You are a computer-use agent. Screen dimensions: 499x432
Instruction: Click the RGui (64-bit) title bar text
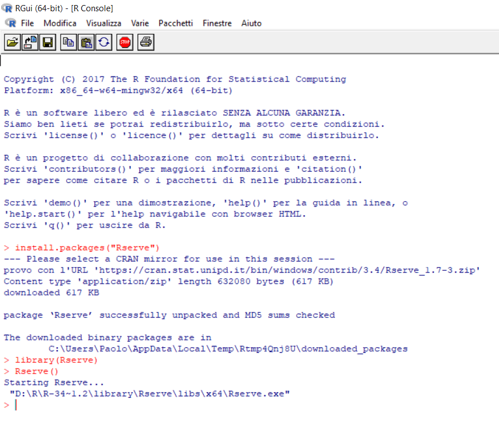pyautogui.click(x=64, y=8)
